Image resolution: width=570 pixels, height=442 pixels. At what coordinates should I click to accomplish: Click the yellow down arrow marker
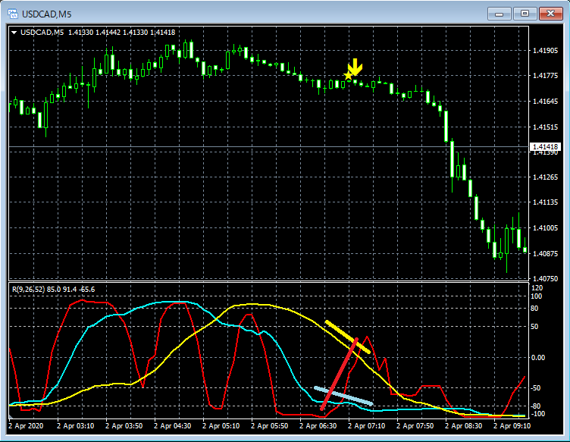point(355,67)
